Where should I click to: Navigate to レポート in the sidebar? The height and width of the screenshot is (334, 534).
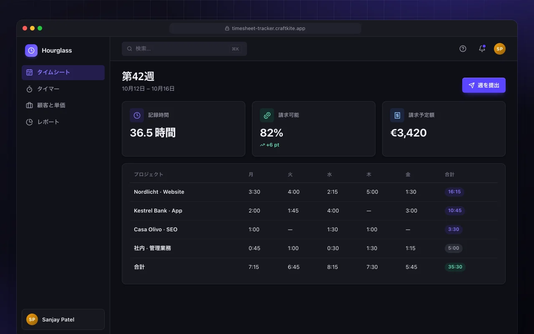[63, 122]
